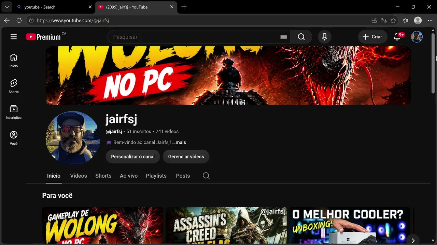Select the Início channel tab
The image size is (437, 245).
[x=54, y=176]
